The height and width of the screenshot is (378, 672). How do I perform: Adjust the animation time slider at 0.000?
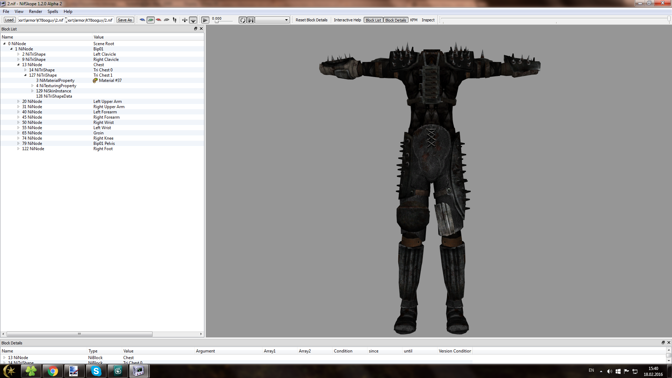(x=217, y=22)
